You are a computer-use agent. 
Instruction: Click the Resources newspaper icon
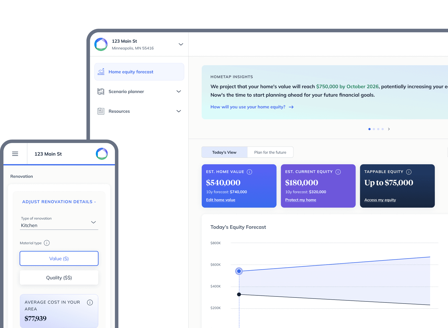(x=101, y=111)
